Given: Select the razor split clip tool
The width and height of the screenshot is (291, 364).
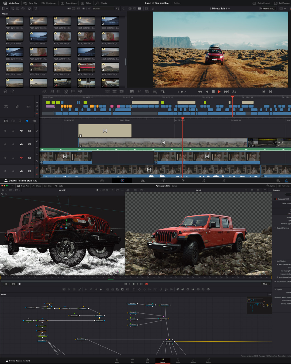Looking at the screenshot, I should [x=20, y=121].
